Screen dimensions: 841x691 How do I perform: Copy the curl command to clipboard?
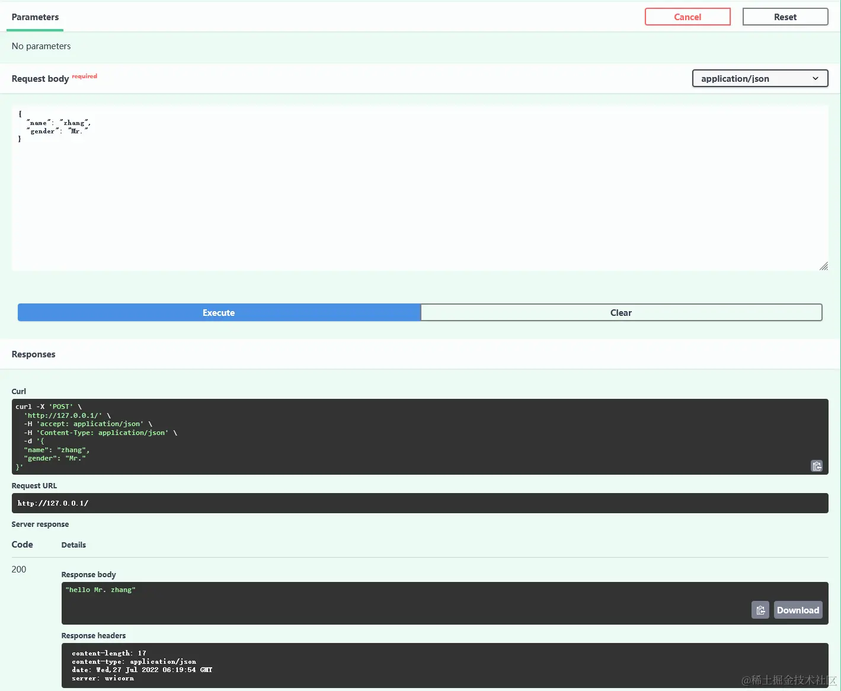(816, 466)
